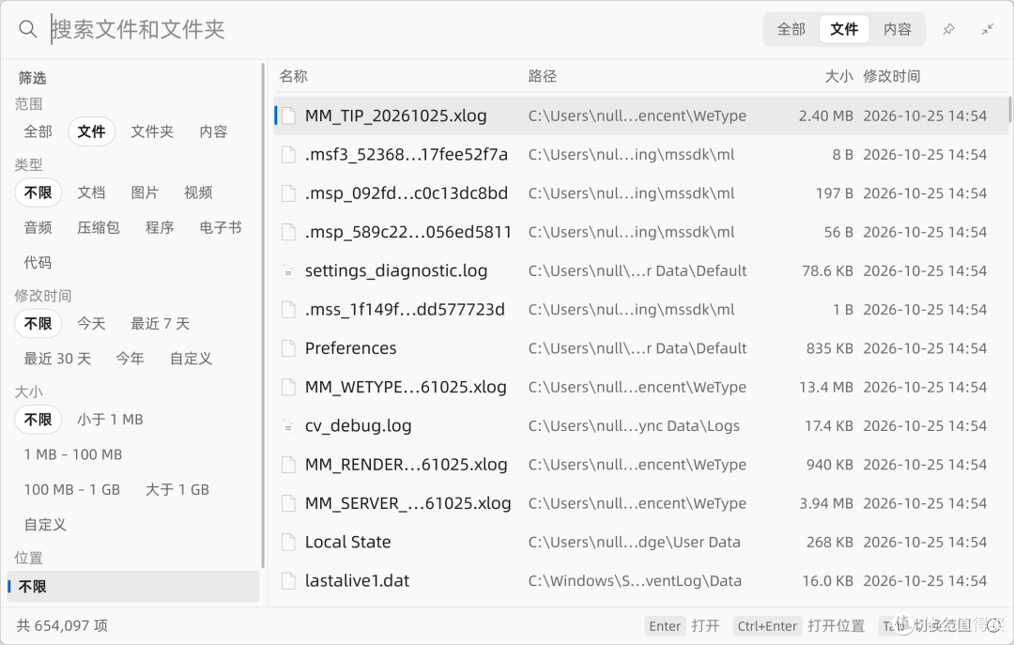
Task: Sort by 修改时间 column header
Action: point(891,76)
